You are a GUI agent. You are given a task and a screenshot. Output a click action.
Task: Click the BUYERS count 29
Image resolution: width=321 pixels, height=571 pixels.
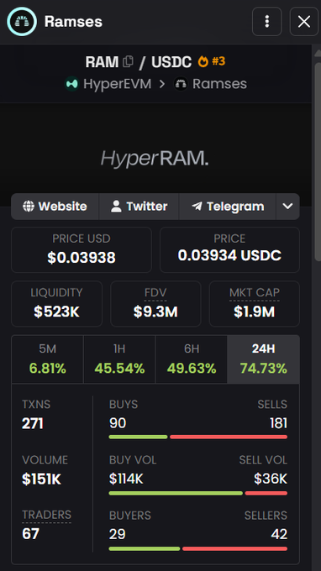coord(118,534)
